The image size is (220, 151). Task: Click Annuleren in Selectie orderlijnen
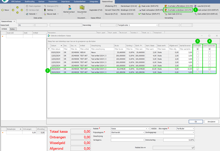pyautogui.click(x=211, y=121)
